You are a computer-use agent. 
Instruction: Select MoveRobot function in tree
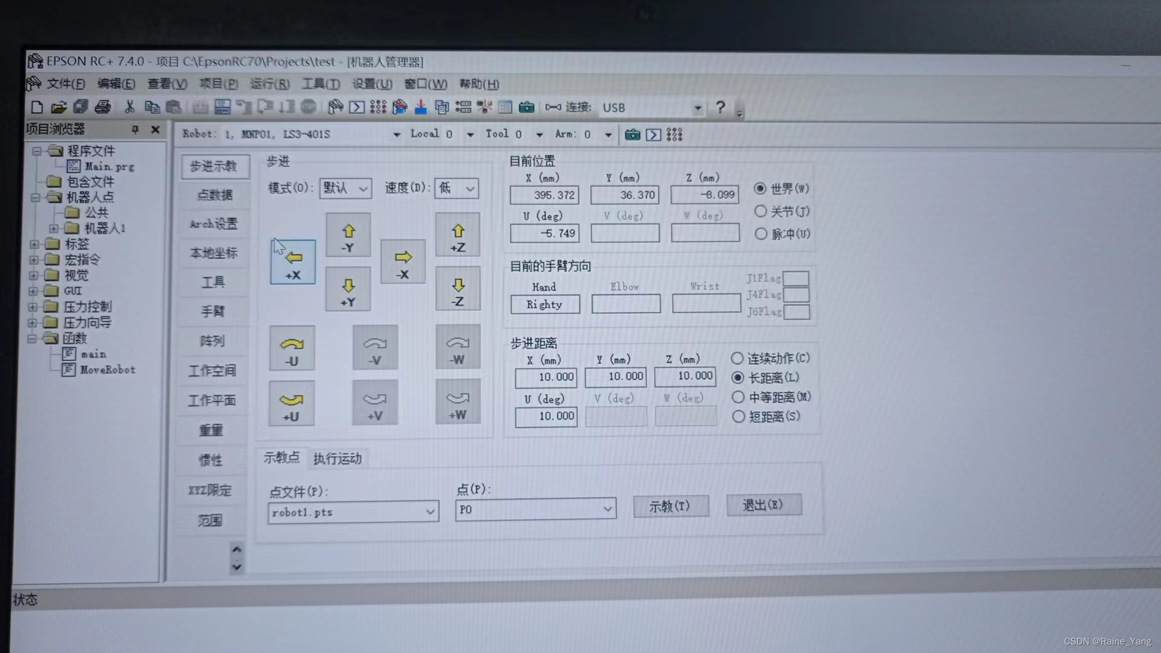pyautogui.click(x=99, y=369)
